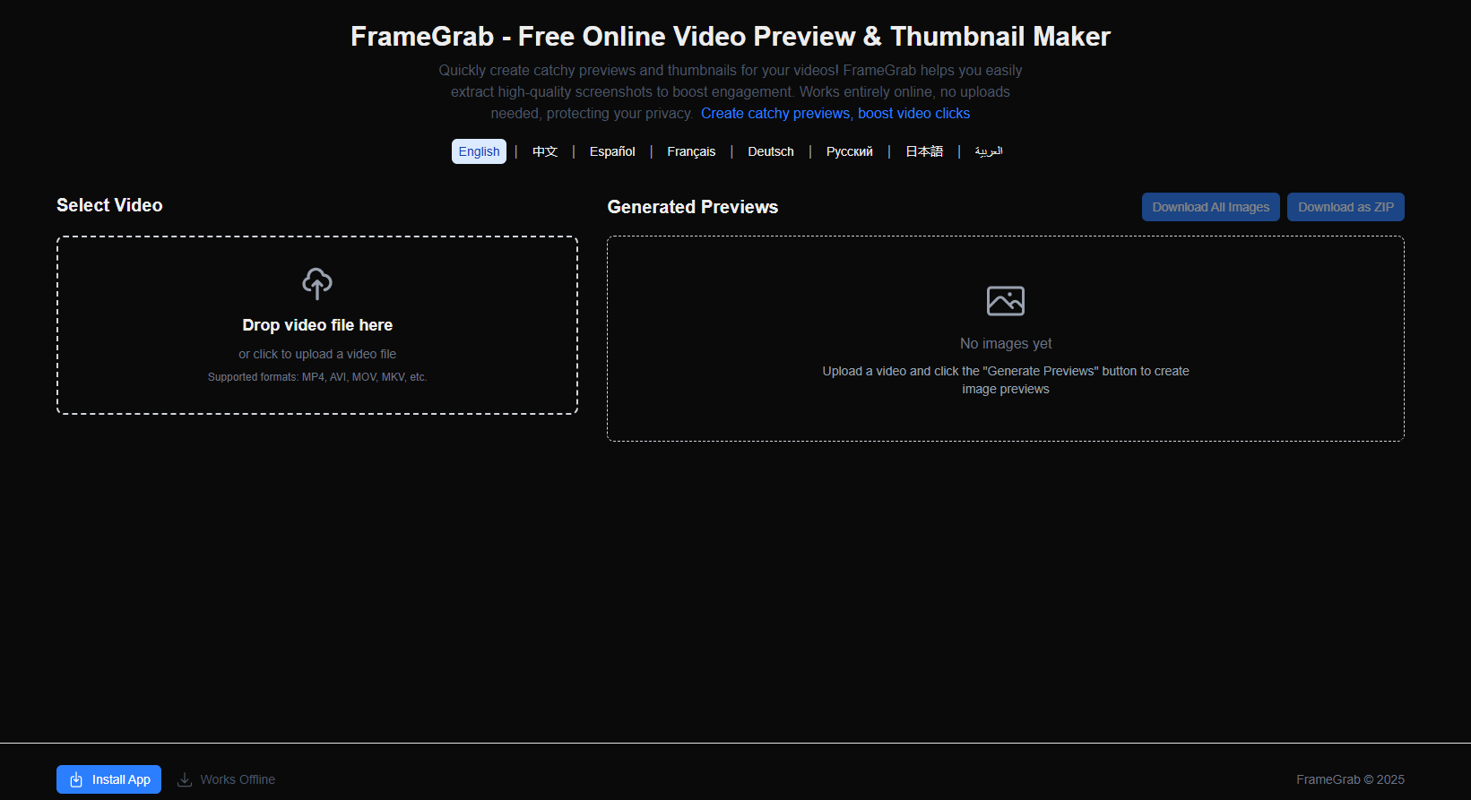Viewport: 1471px width, 800px height.
Task: Select English language
Action: (479, 151)
